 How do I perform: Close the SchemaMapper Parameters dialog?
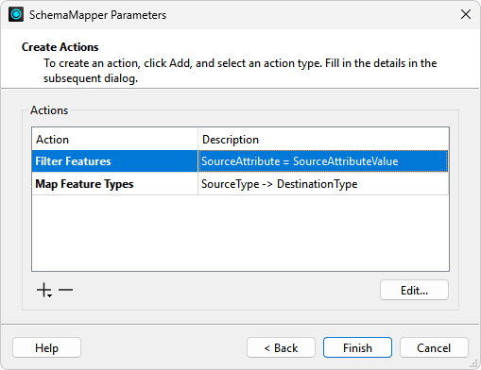(x=466, y=14)
